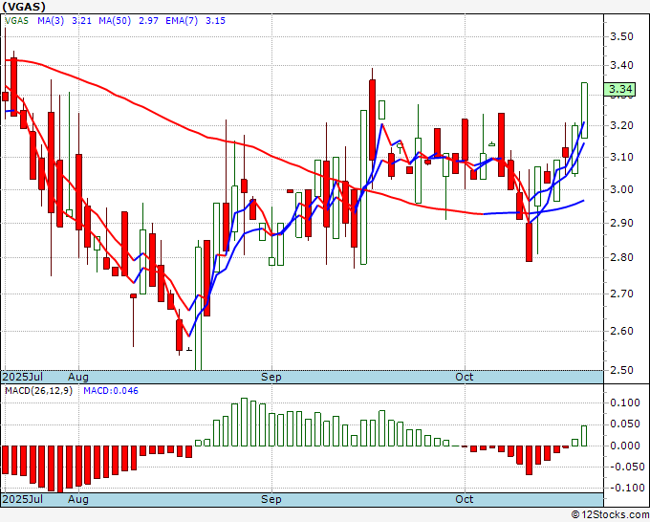Click Oct on the MACD panel axis
This screenshot has height=522, width=650.
[464, 499]
